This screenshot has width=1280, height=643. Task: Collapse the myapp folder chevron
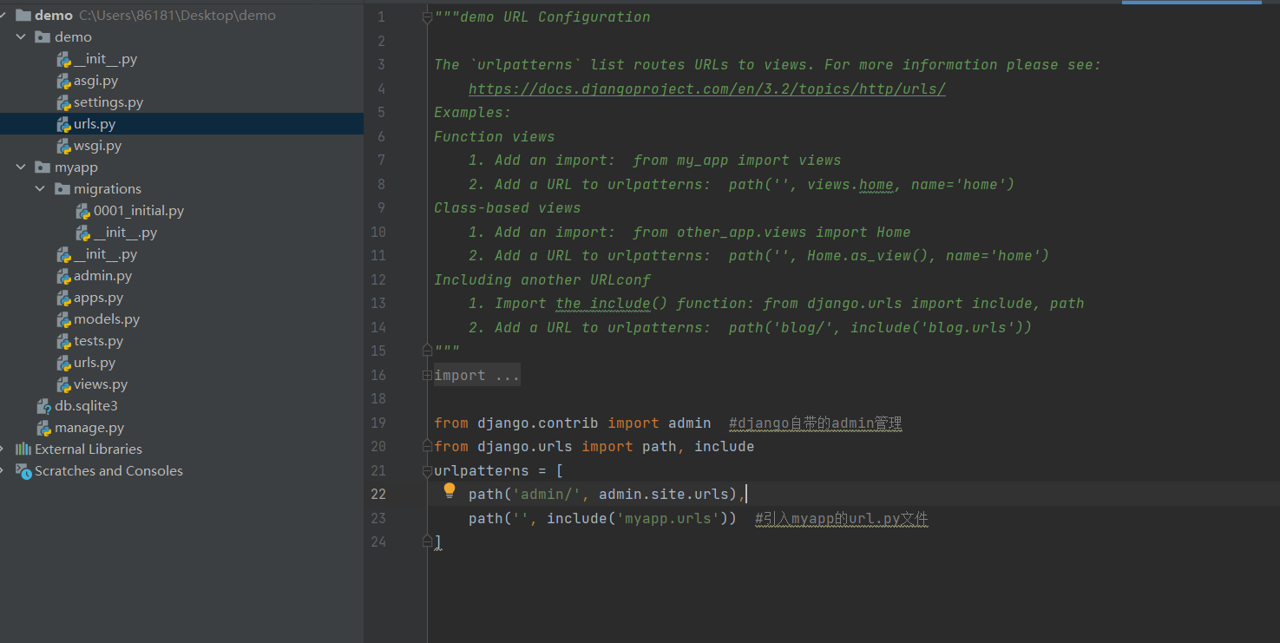21,167
